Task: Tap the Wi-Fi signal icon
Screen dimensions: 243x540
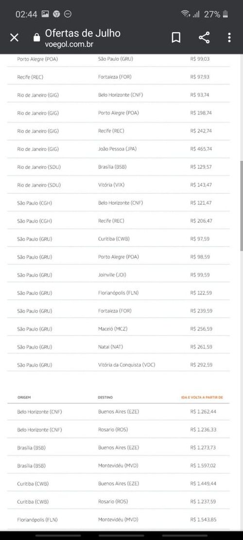Action: [186, 14]
